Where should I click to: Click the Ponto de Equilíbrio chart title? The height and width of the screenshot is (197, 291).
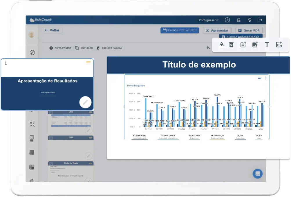(136, 86)
